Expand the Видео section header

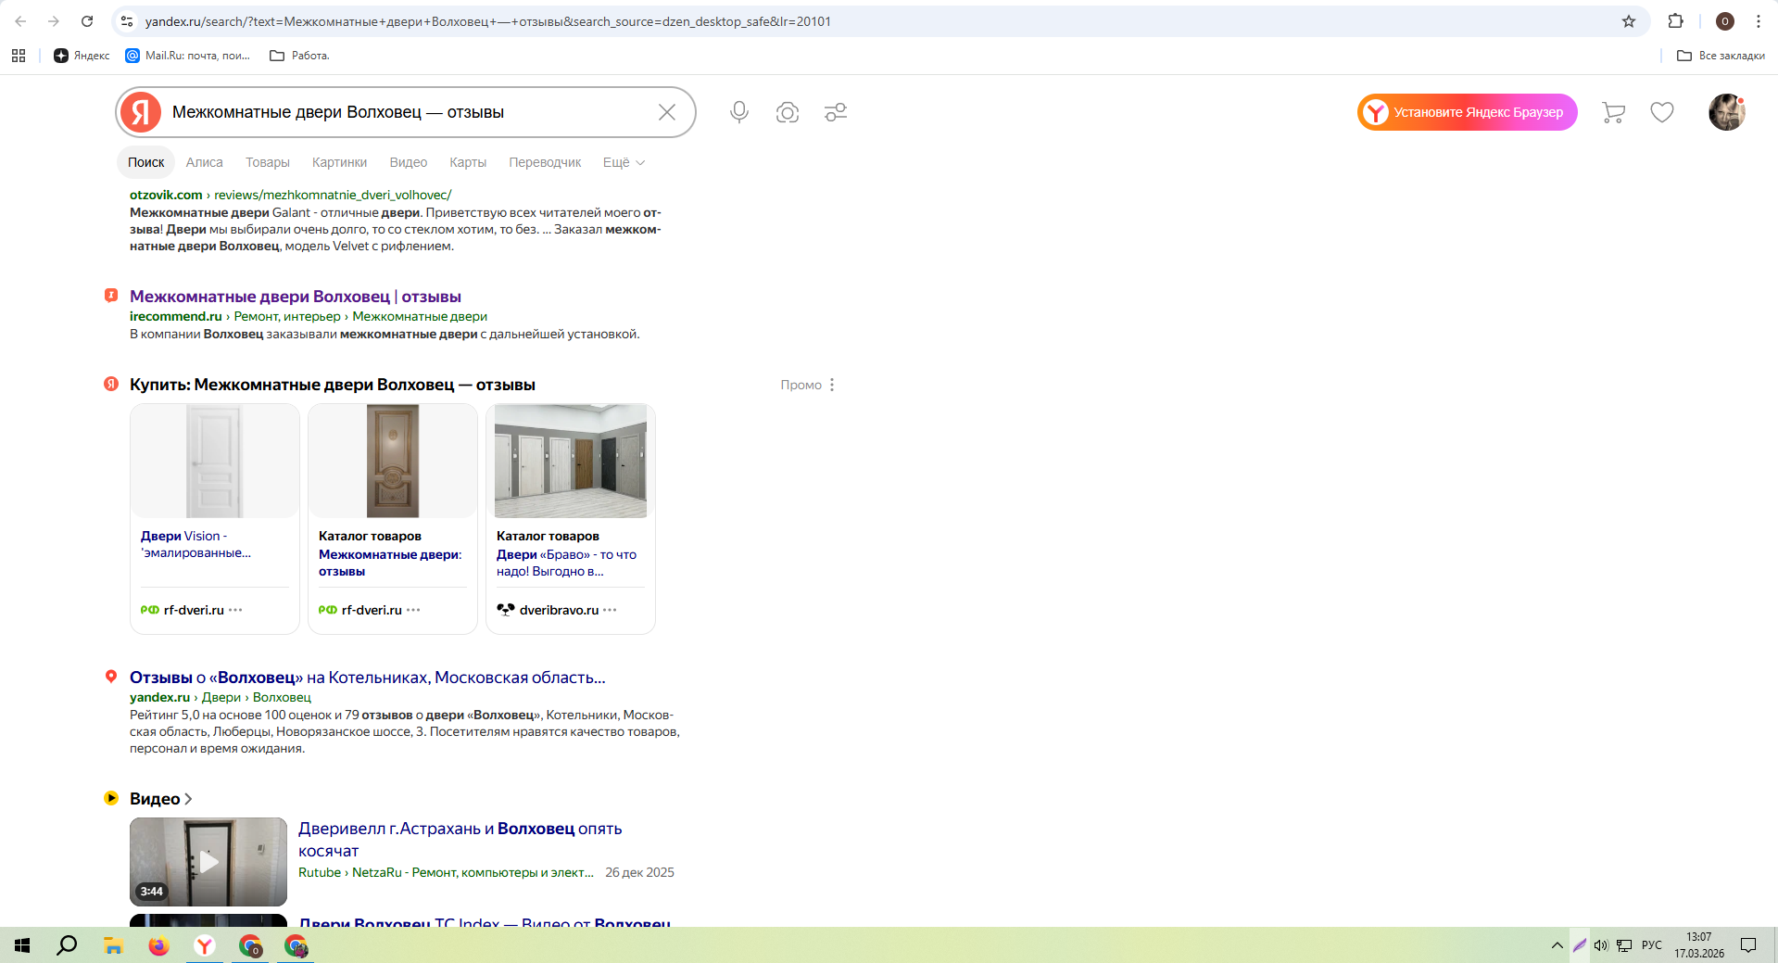pos(161,799)
